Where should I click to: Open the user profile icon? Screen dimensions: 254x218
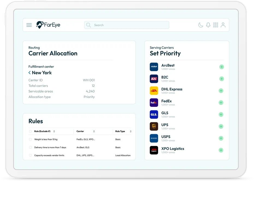click(223, 25)
